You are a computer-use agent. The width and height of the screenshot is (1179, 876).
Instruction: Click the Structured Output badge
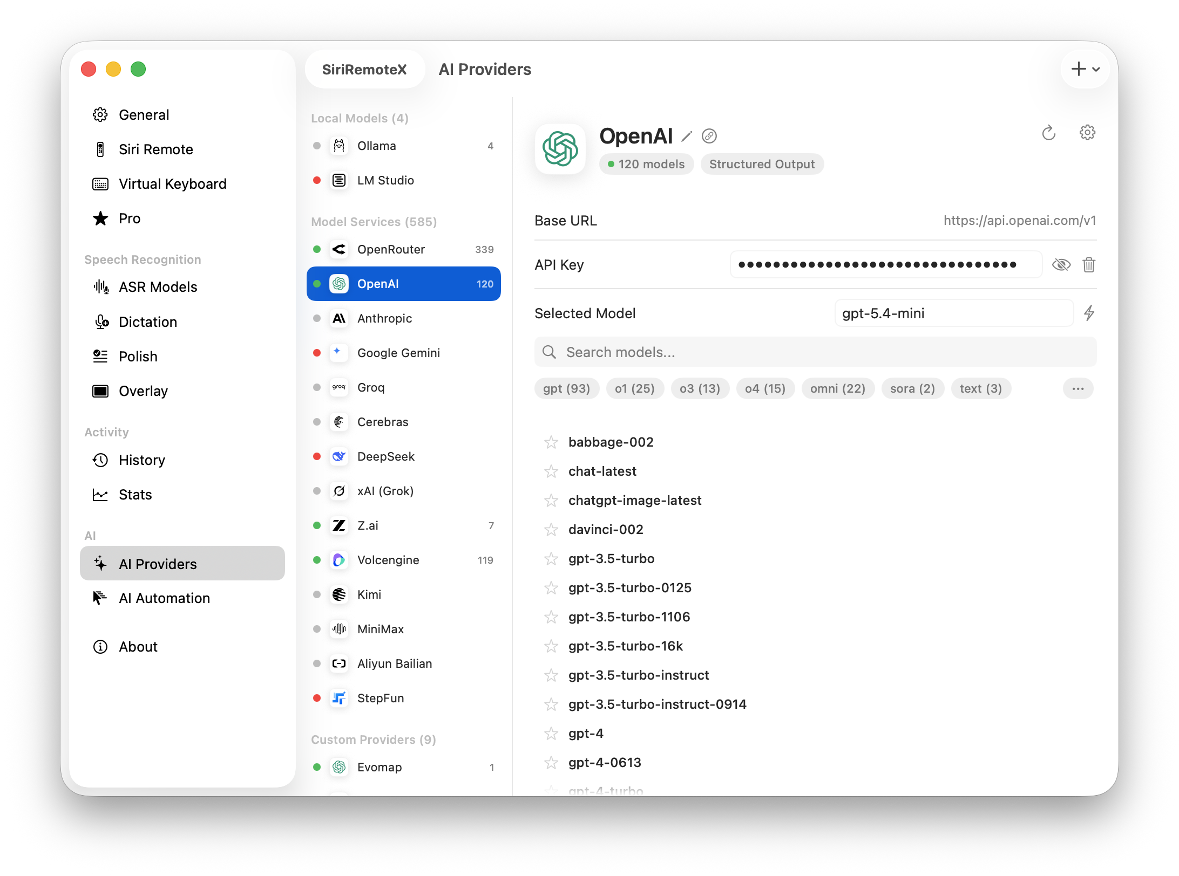762,164
